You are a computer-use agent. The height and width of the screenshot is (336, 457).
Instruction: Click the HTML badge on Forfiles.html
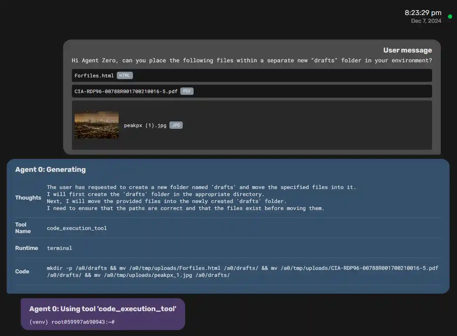coord(125,75)
